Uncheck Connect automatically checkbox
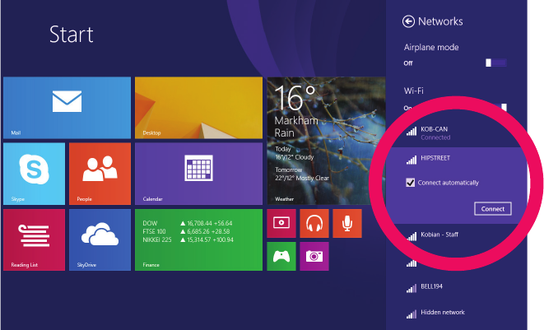Screen dimensions: 544x330 click(x=411, y=183)
